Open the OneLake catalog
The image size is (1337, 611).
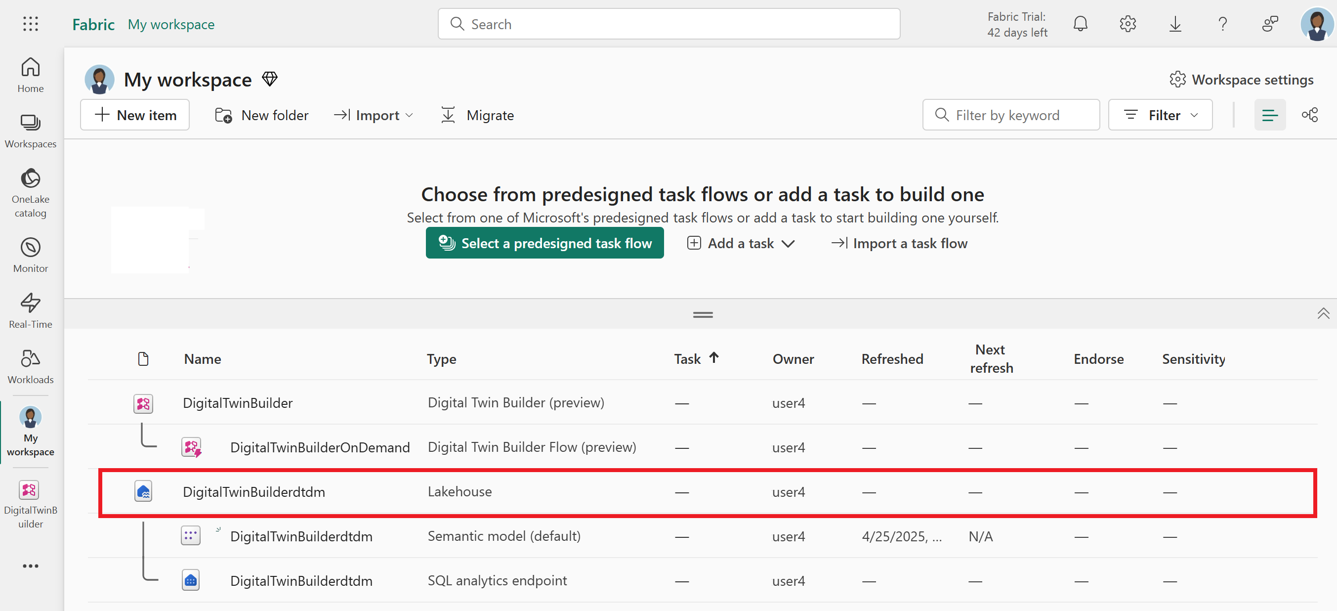(x=30, y=192)
